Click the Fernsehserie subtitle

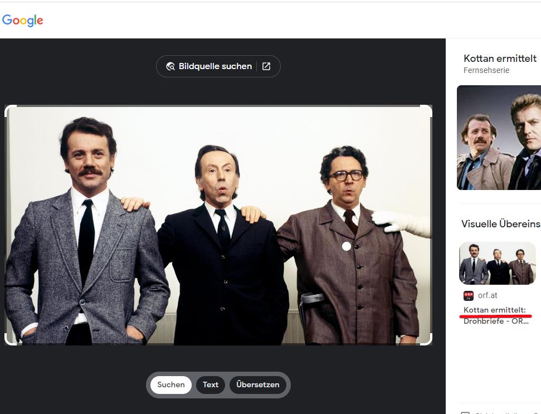486,70
